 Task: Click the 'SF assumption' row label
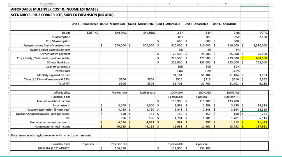[x=61, y=37]
